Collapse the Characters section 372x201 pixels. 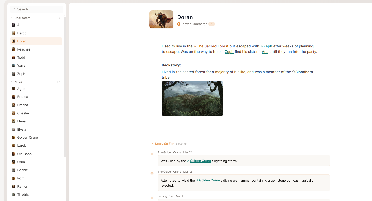pos(12,18)
